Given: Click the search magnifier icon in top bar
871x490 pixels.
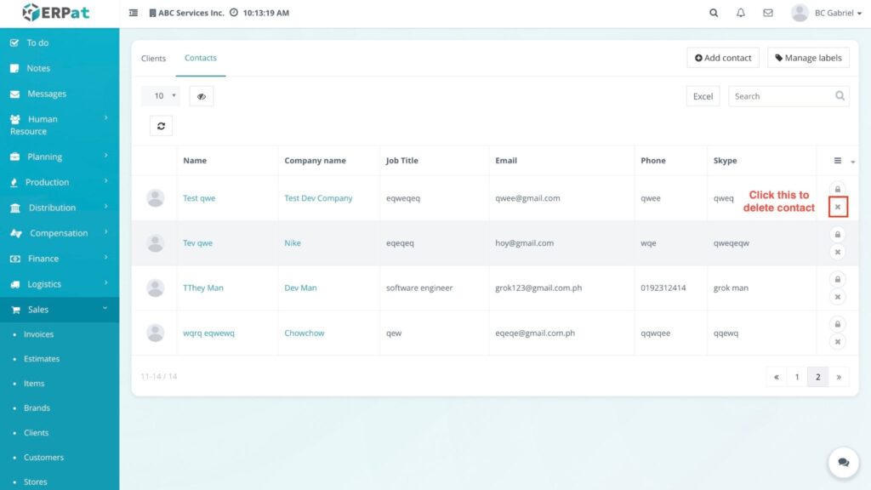Looking at the screenshot, I should 714,13.
